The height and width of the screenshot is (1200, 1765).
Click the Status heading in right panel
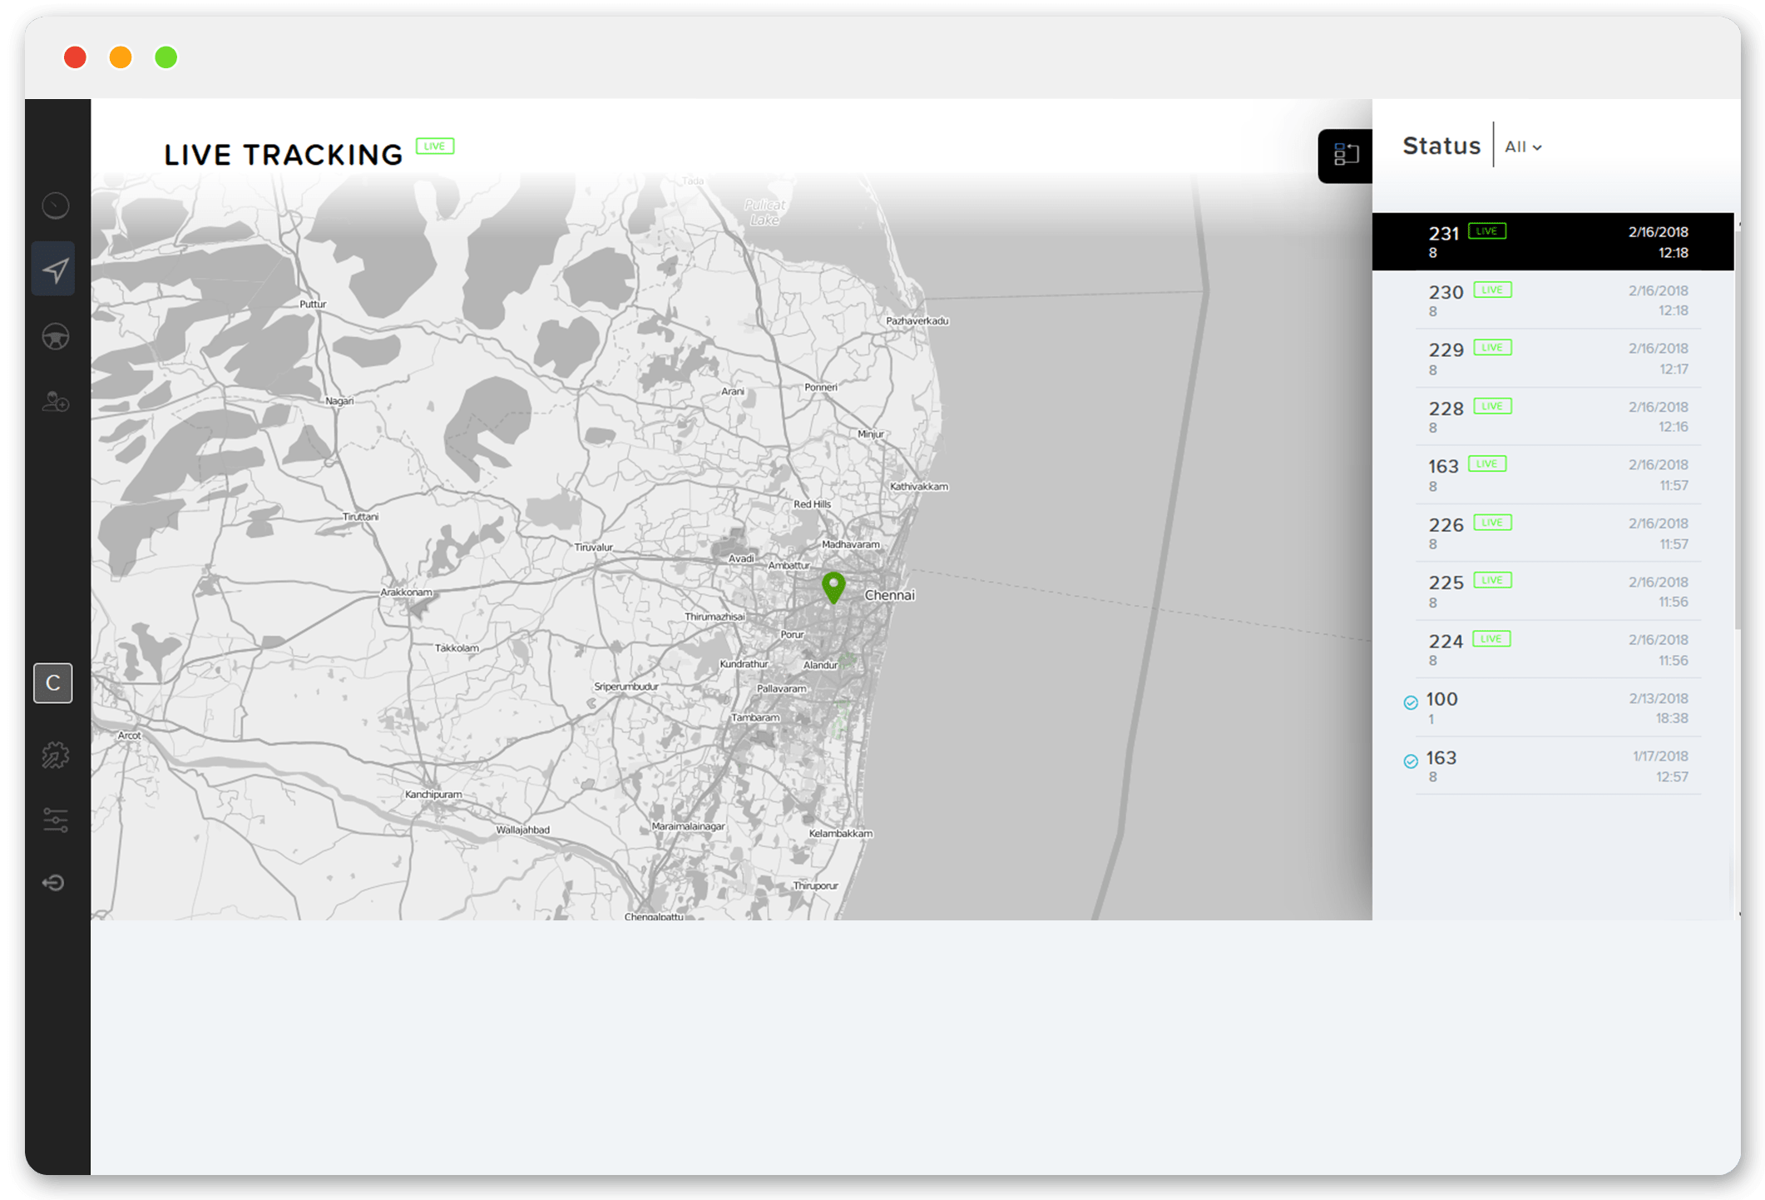1441,146
